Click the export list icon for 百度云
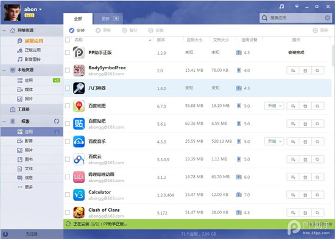Viewport: 335px width, 239px height. point(293,159)
